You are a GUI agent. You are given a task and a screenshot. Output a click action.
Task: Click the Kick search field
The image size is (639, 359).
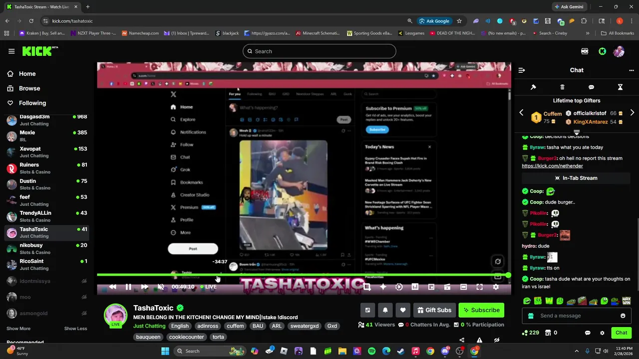(319, 51)
